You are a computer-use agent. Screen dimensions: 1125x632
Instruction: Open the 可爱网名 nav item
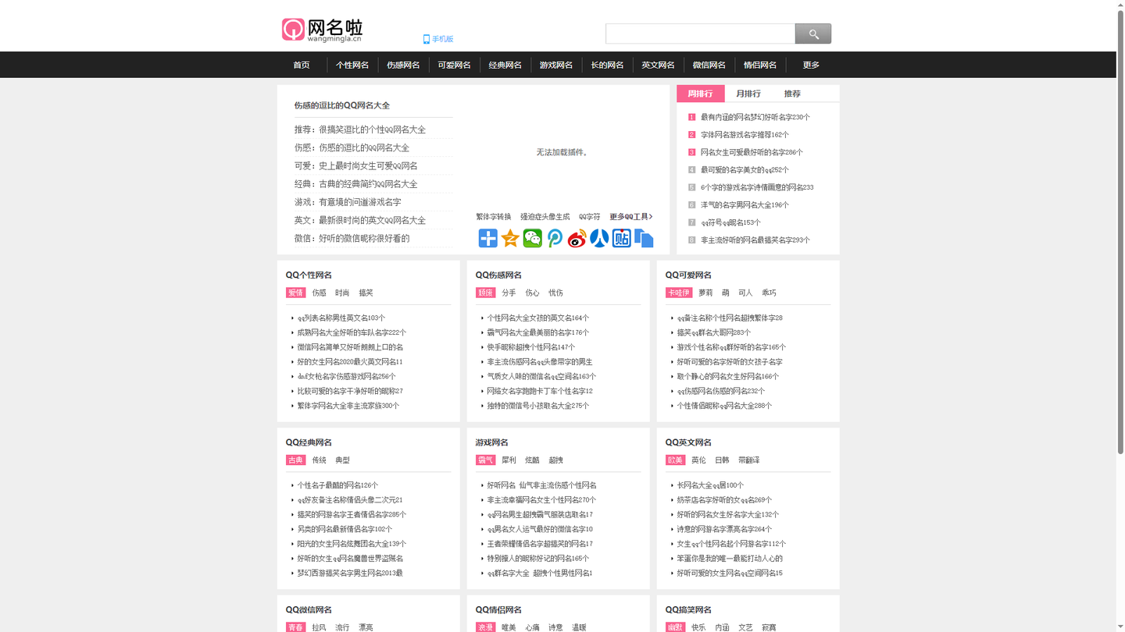click(454, 65)
